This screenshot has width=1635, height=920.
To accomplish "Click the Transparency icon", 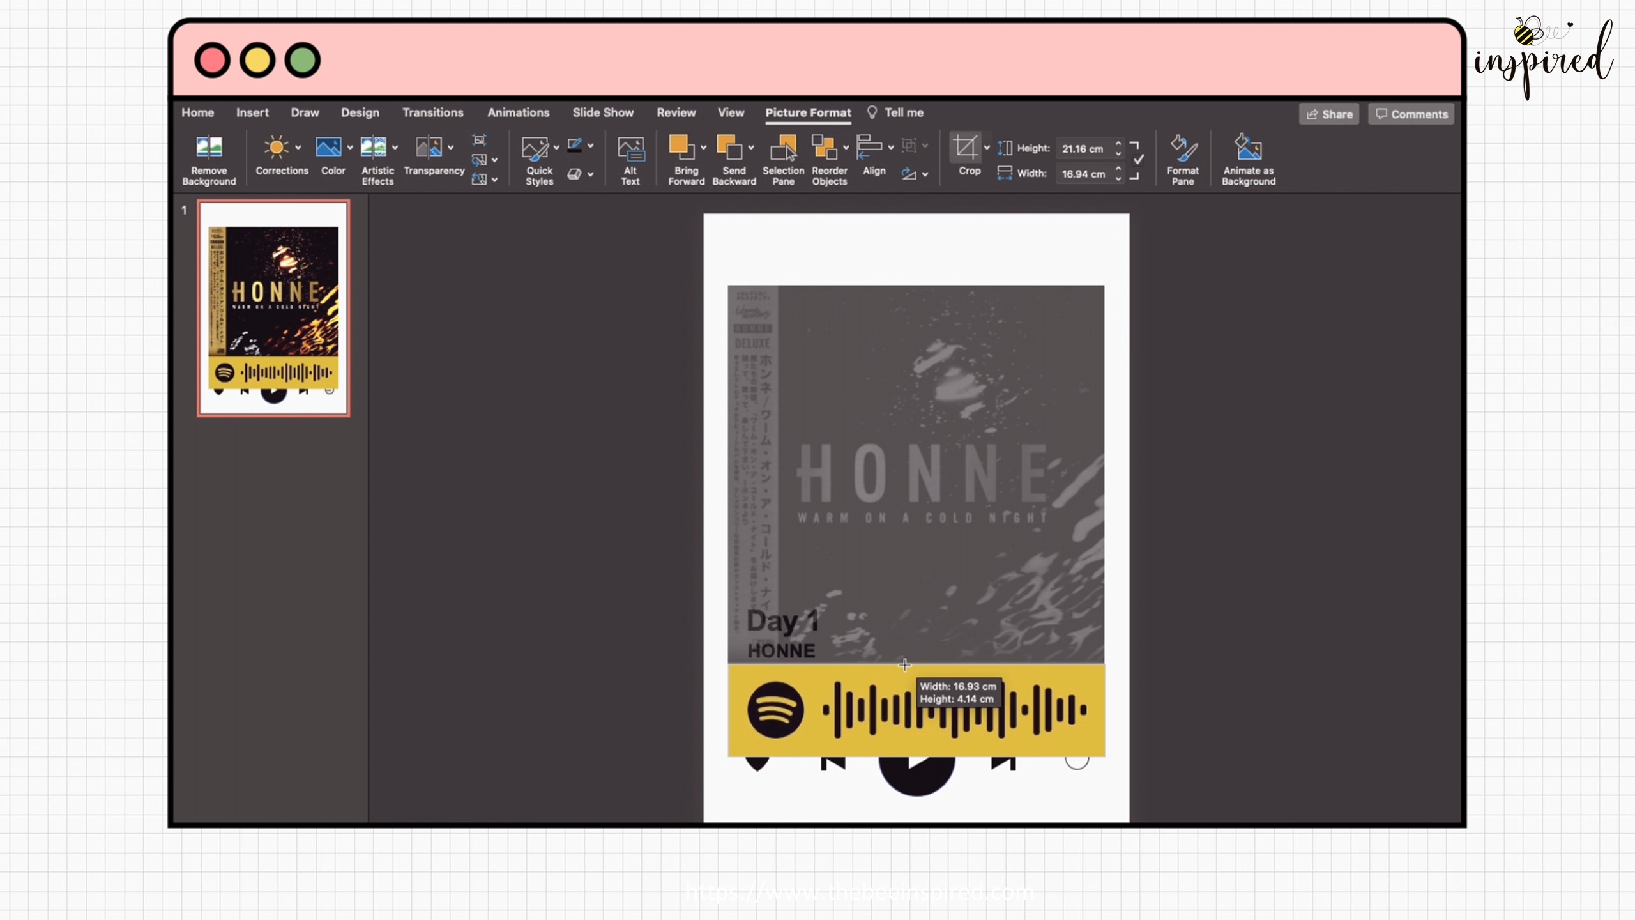I will click(429, 148).
